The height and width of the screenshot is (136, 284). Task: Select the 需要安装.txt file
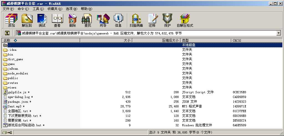click(x=18, y=120)
